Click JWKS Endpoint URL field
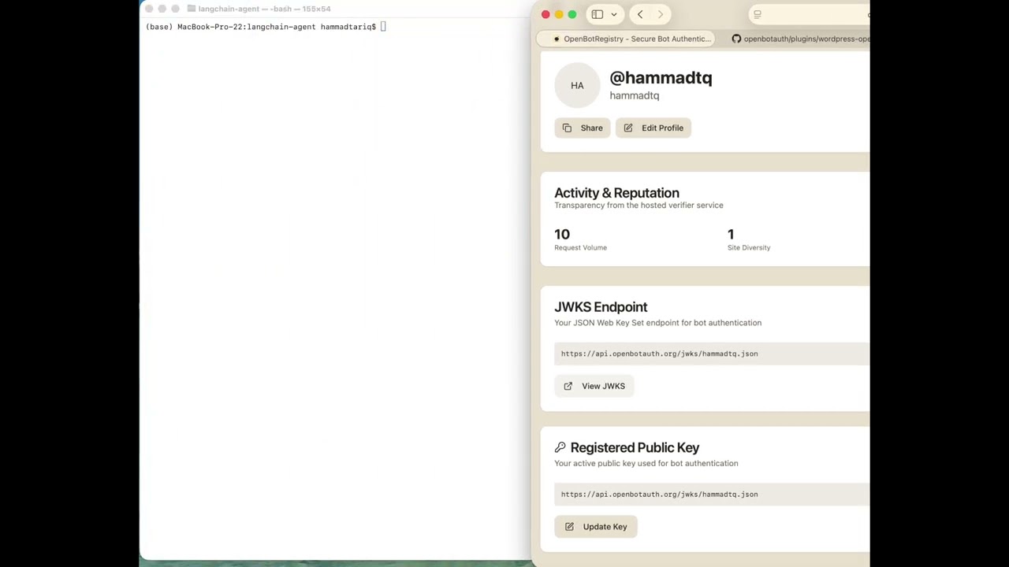1009x567 pixels. [712, 354]
